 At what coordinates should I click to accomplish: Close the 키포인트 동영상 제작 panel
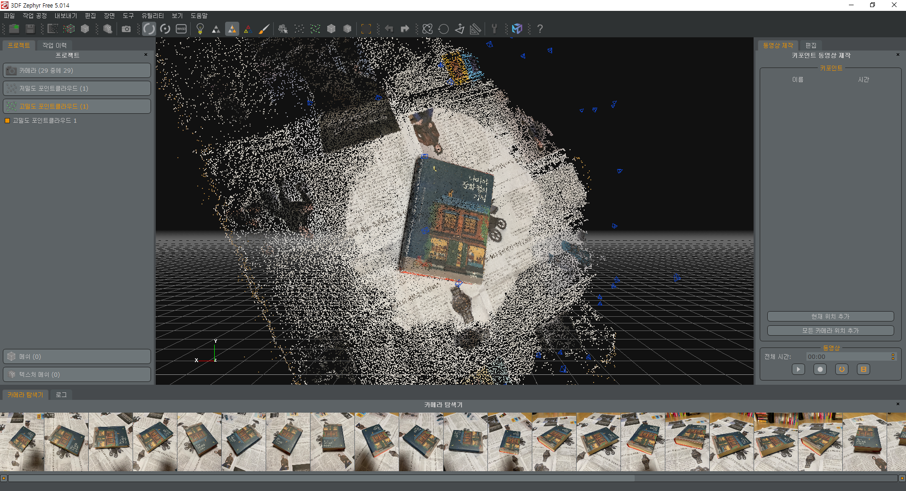click(x=898, y=55)
